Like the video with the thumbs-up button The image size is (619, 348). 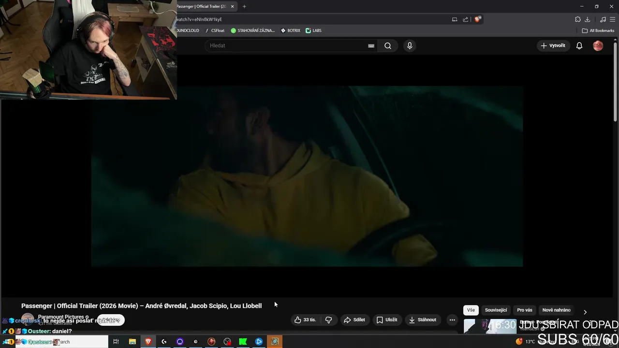tap(305, 319)
